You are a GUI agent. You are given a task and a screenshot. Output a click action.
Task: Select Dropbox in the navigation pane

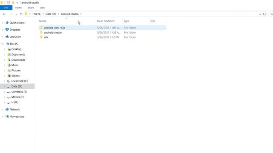coord(15,30)
